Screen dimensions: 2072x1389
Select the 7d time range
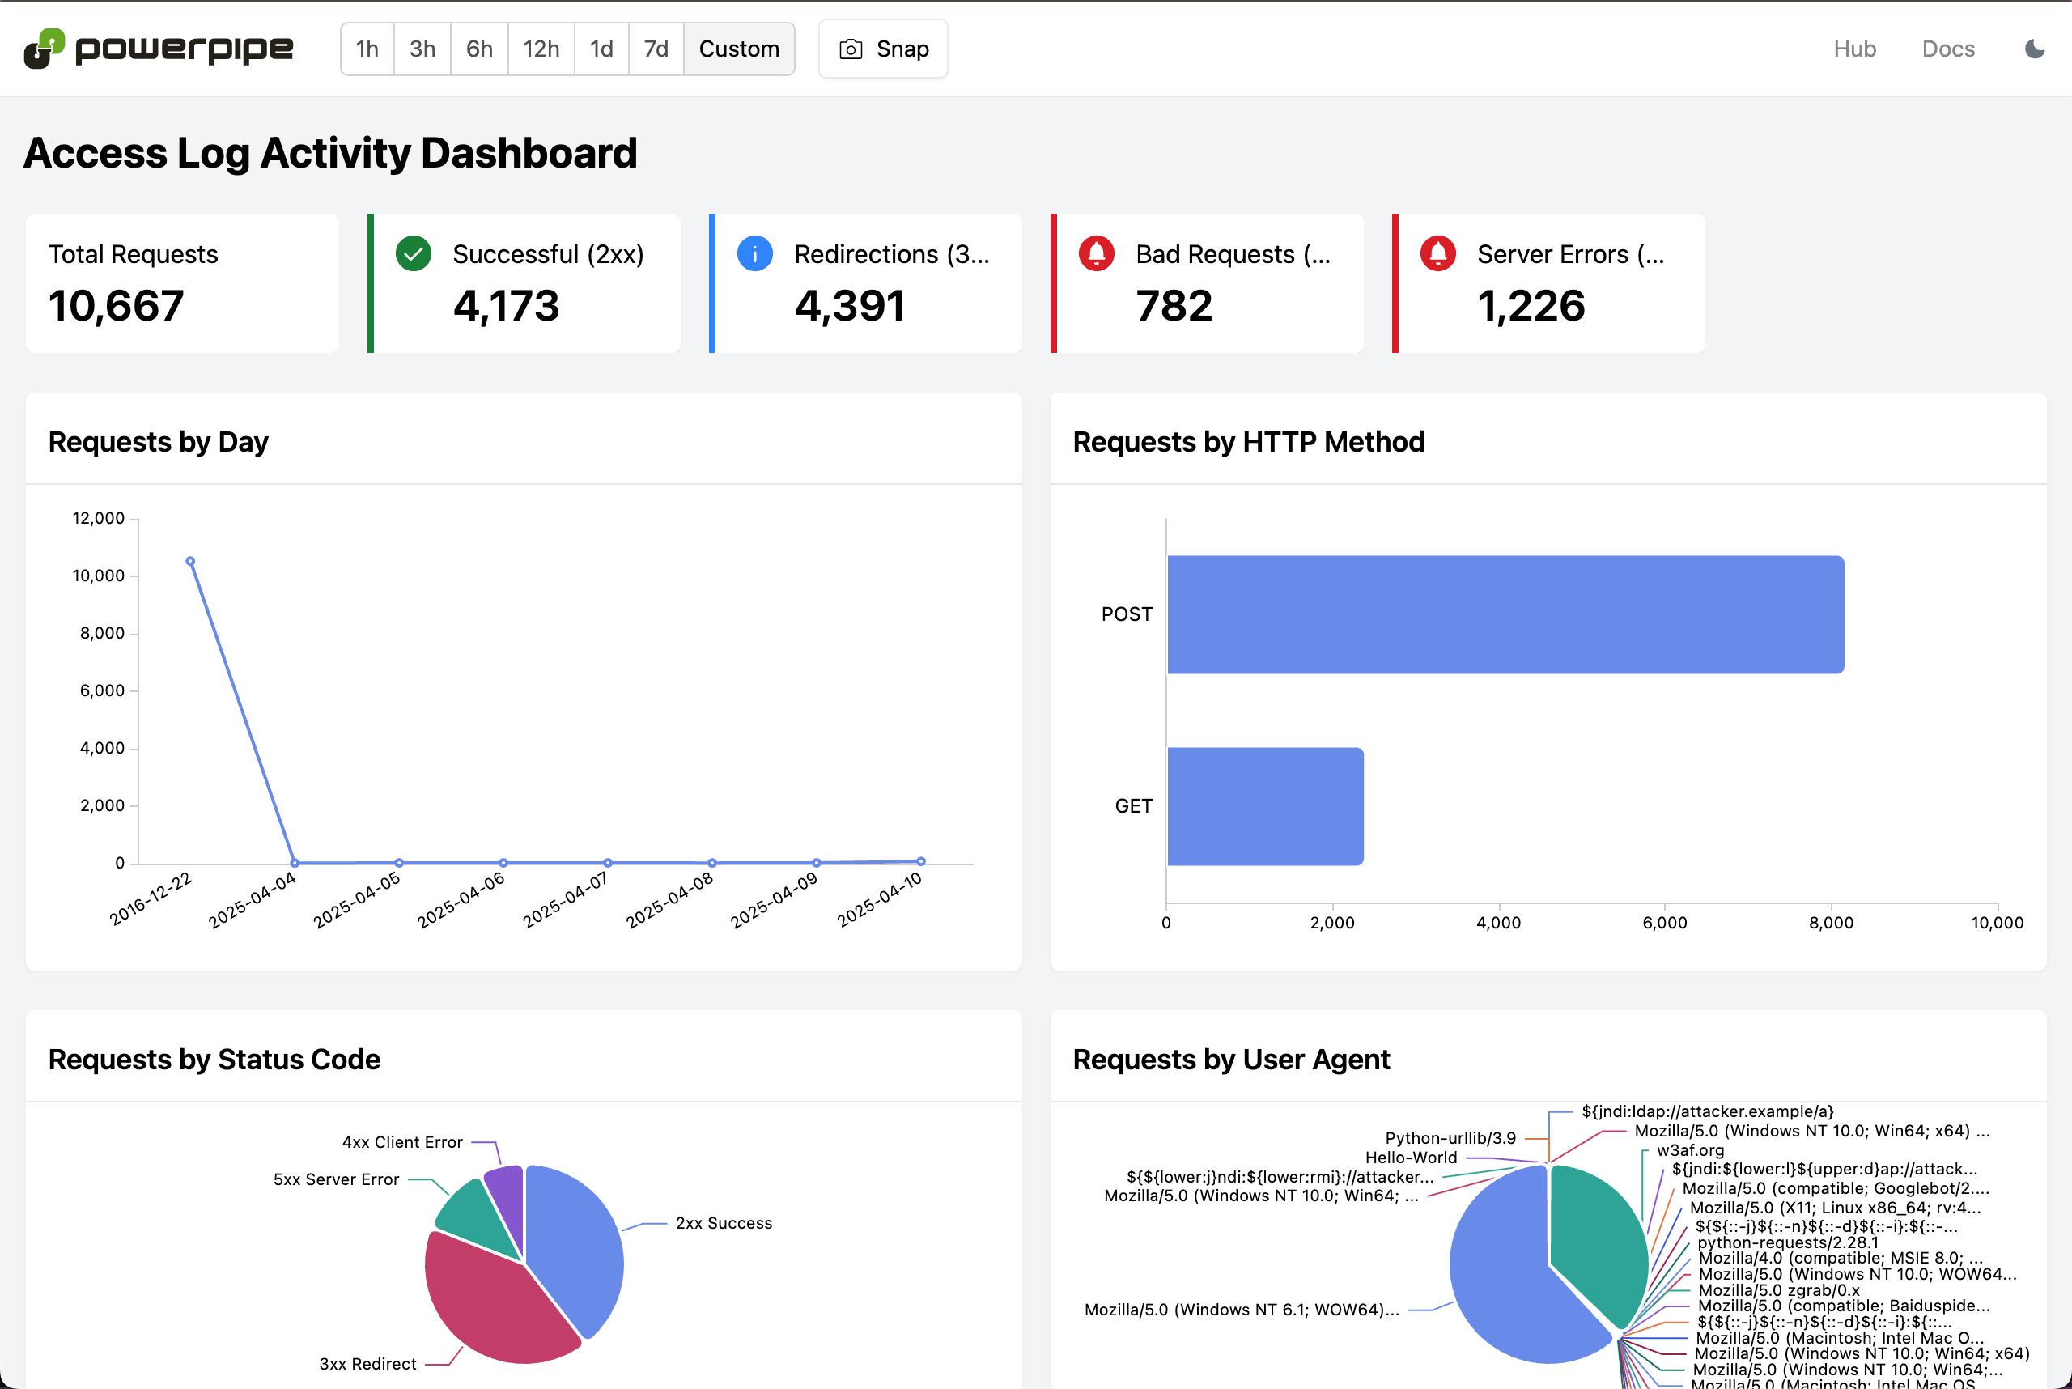click(x=656, y=49)
